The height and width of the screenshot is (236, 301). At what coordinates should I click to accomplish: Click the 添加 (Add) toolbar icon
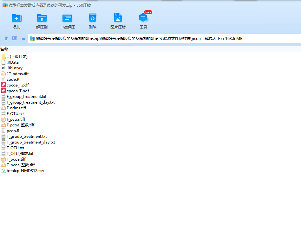(16, 18)
